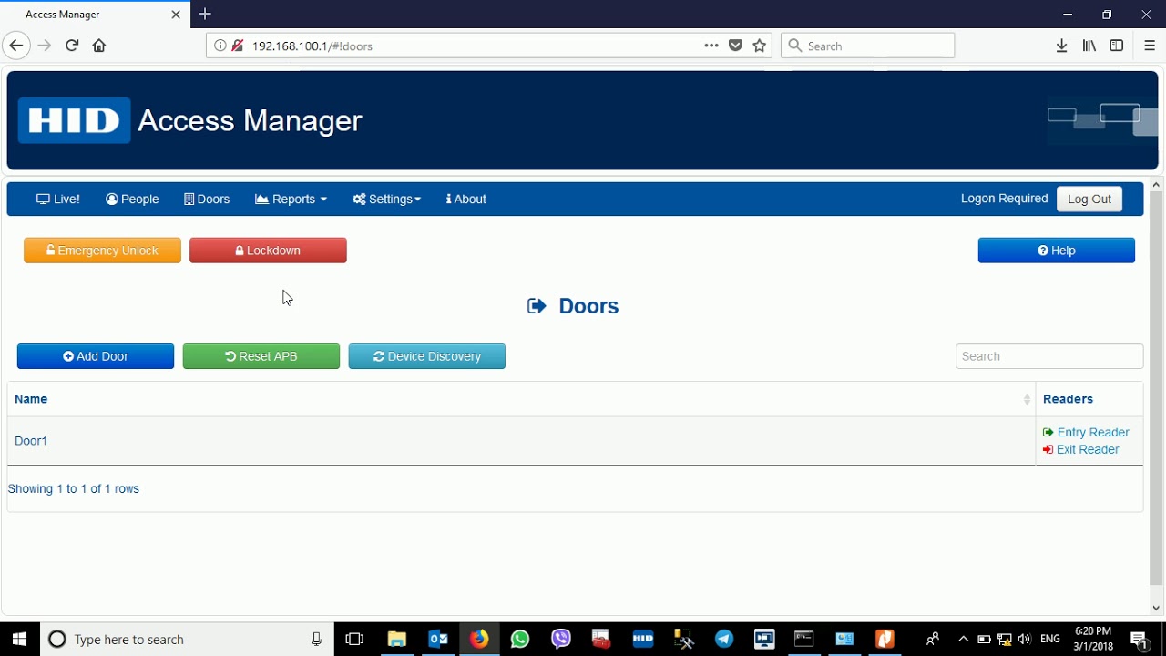Open the Firefox hamburger menu
Screen dimensions: 1166x656
1150,46
